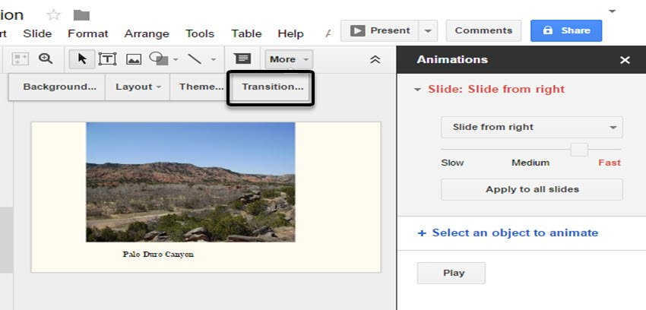Open the Tools menu
Screen dimensions: 646x310
[200, 33]
